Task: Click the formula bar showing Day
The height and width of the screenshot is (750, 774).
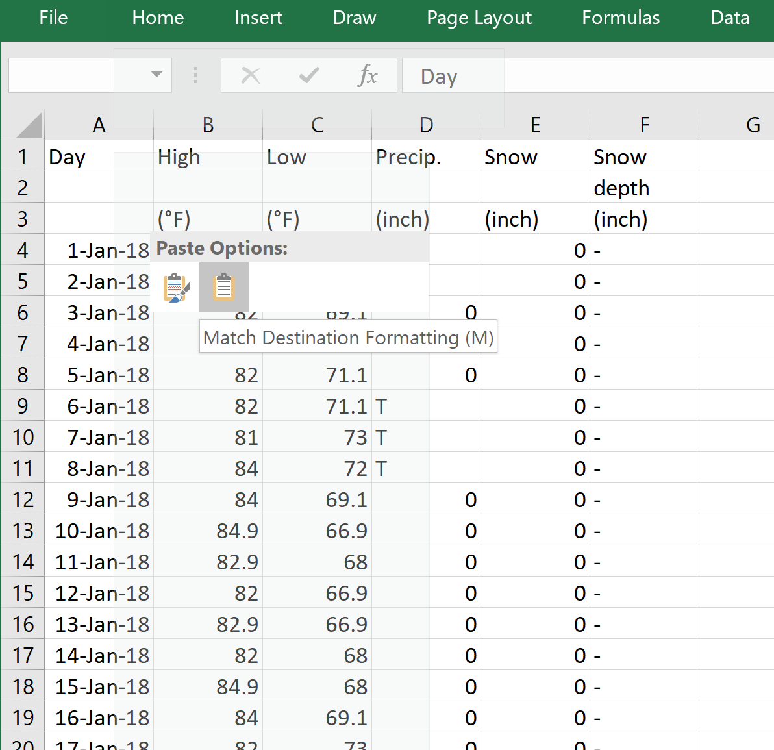Action: [438, 76]
